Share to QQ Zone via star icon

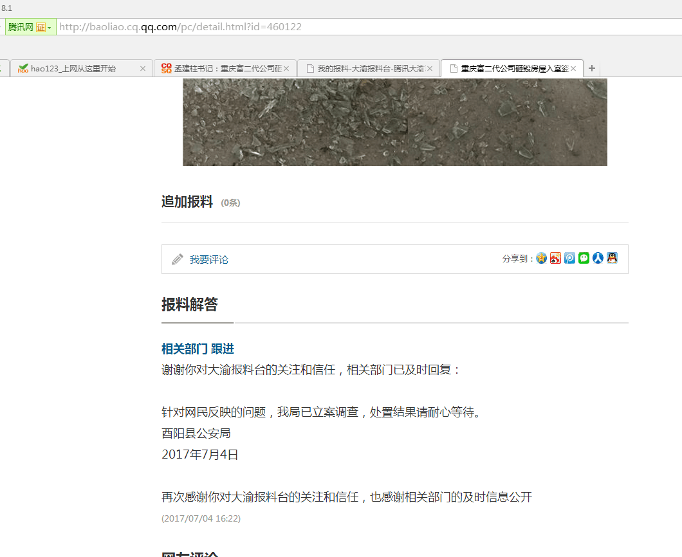542,259
